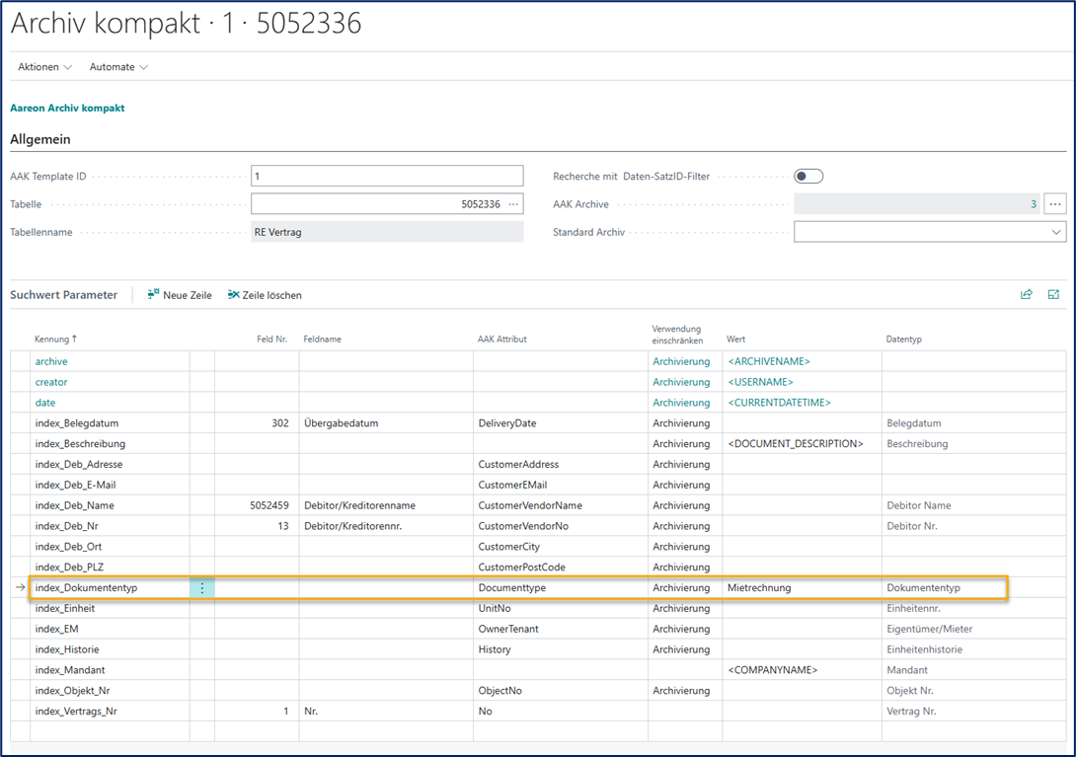Open the Suchwert Parameter section heading
The width and height of the screenshot is (1076, 757).
[x=63, y=295]
